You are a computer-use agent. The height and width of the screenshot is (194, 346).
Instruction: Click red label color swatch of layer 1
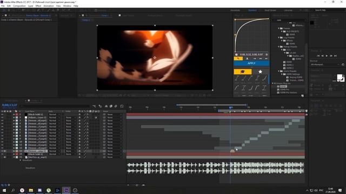pos(17,115)
